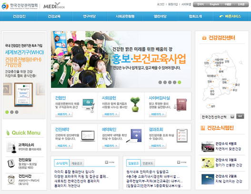Open the 건강검진 menu

pyautogui.click(x=19, y=16)
